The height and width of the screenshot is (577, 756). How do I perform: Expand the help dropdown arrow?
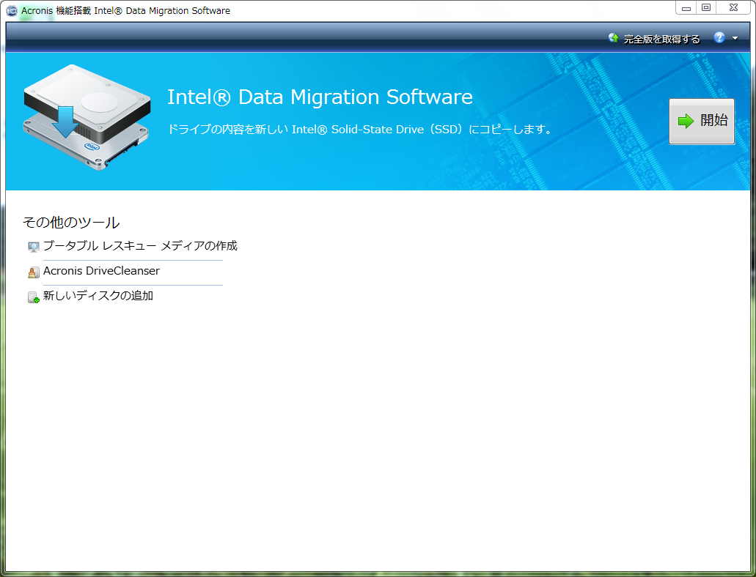[x=735, y=38]
